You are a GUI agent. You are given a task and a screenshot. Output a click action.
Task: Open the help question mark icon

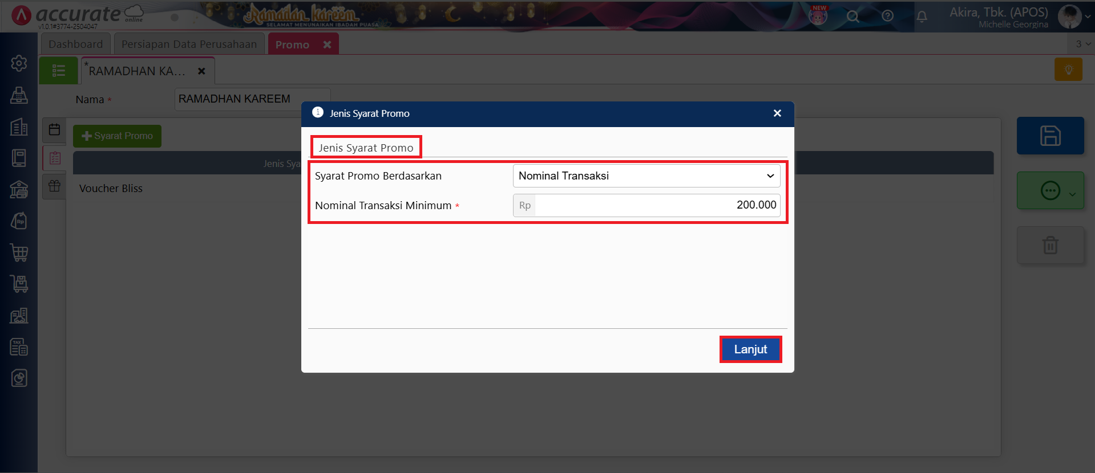887,16
